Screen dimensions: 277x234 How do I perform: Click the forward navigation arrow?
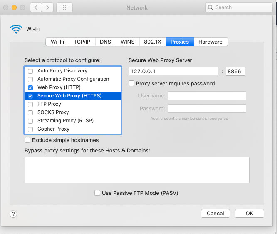(48, 7)
